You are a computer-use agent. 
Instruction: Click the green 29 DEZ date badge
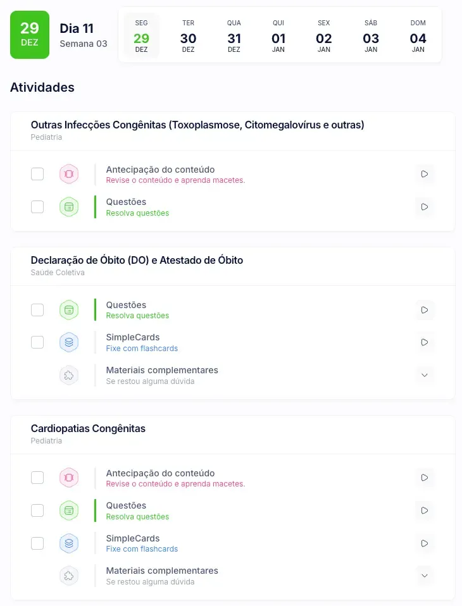29,35
